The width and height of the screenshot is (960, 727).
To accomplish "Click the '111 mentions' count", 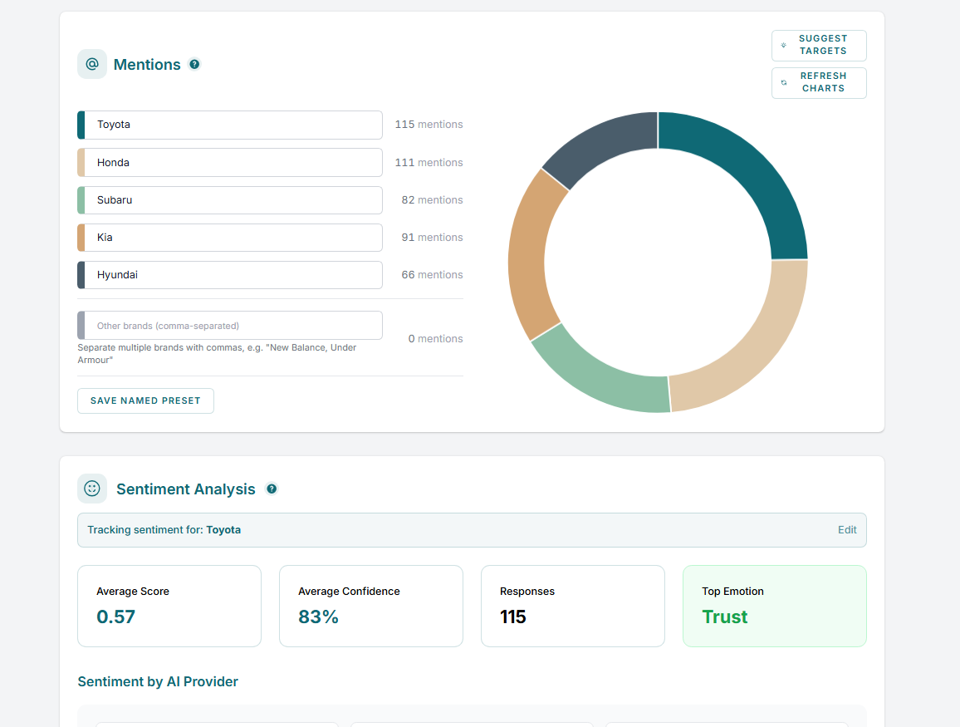I will 429,162.
